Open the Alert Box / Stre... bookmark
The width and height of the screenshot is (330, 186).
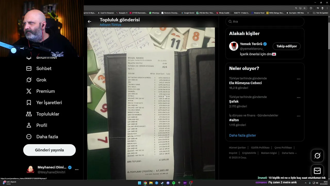(x=205, y=13)
